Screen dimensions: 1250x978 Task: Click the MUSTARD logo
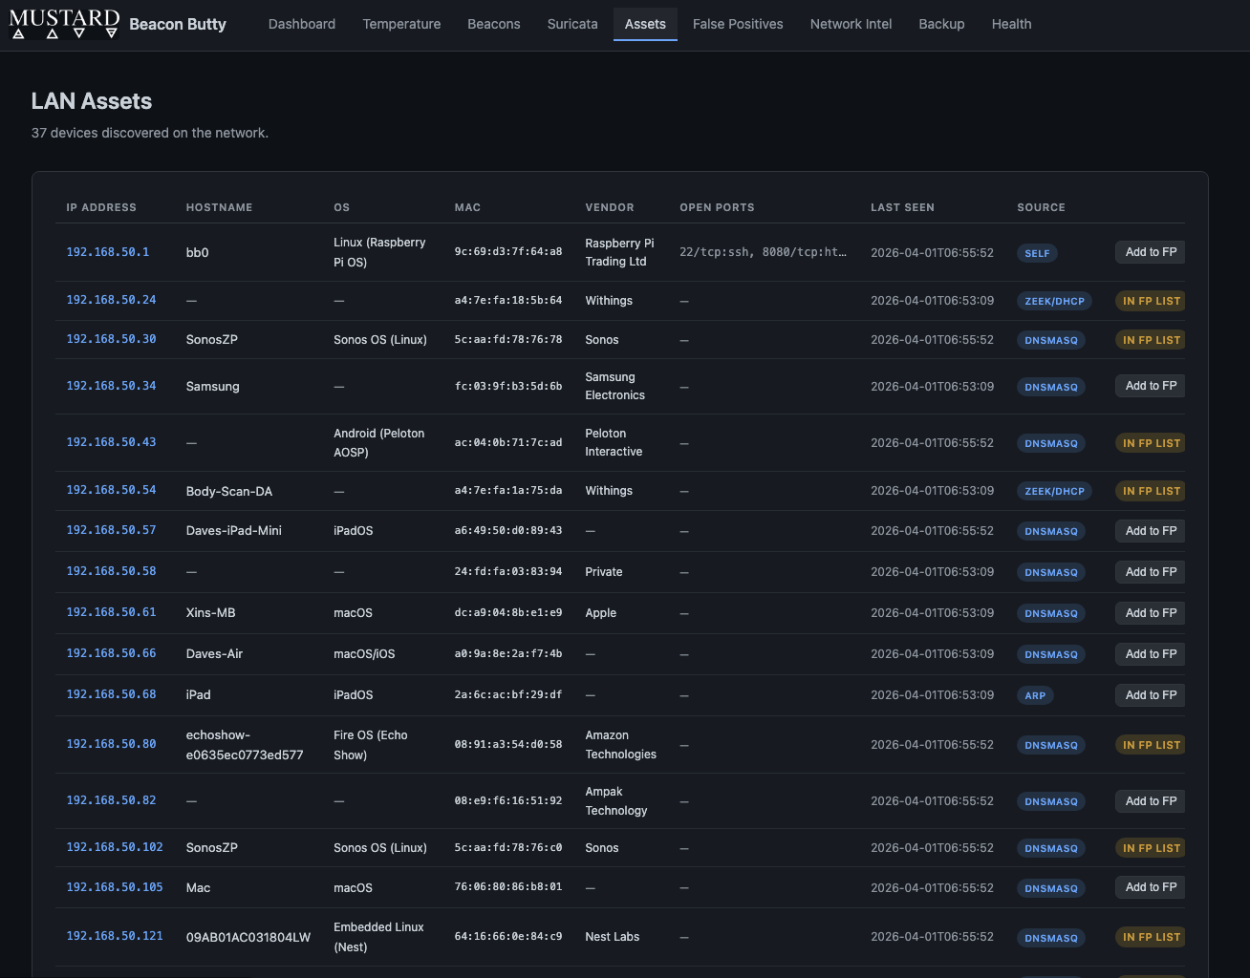pos(64,24)
